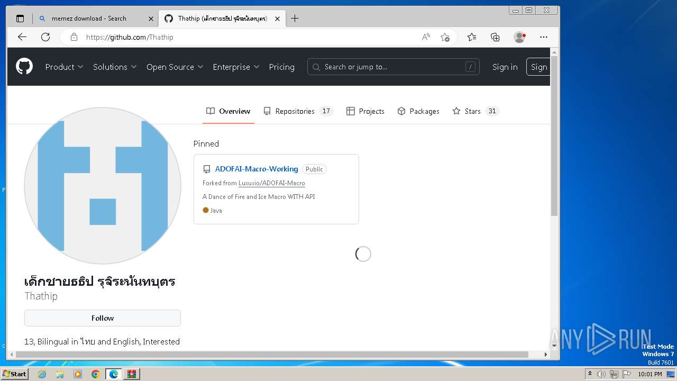Launch Internet Explorer from taskbar
This screenshot has width=677, height=381.
click(x=42, y=374)
